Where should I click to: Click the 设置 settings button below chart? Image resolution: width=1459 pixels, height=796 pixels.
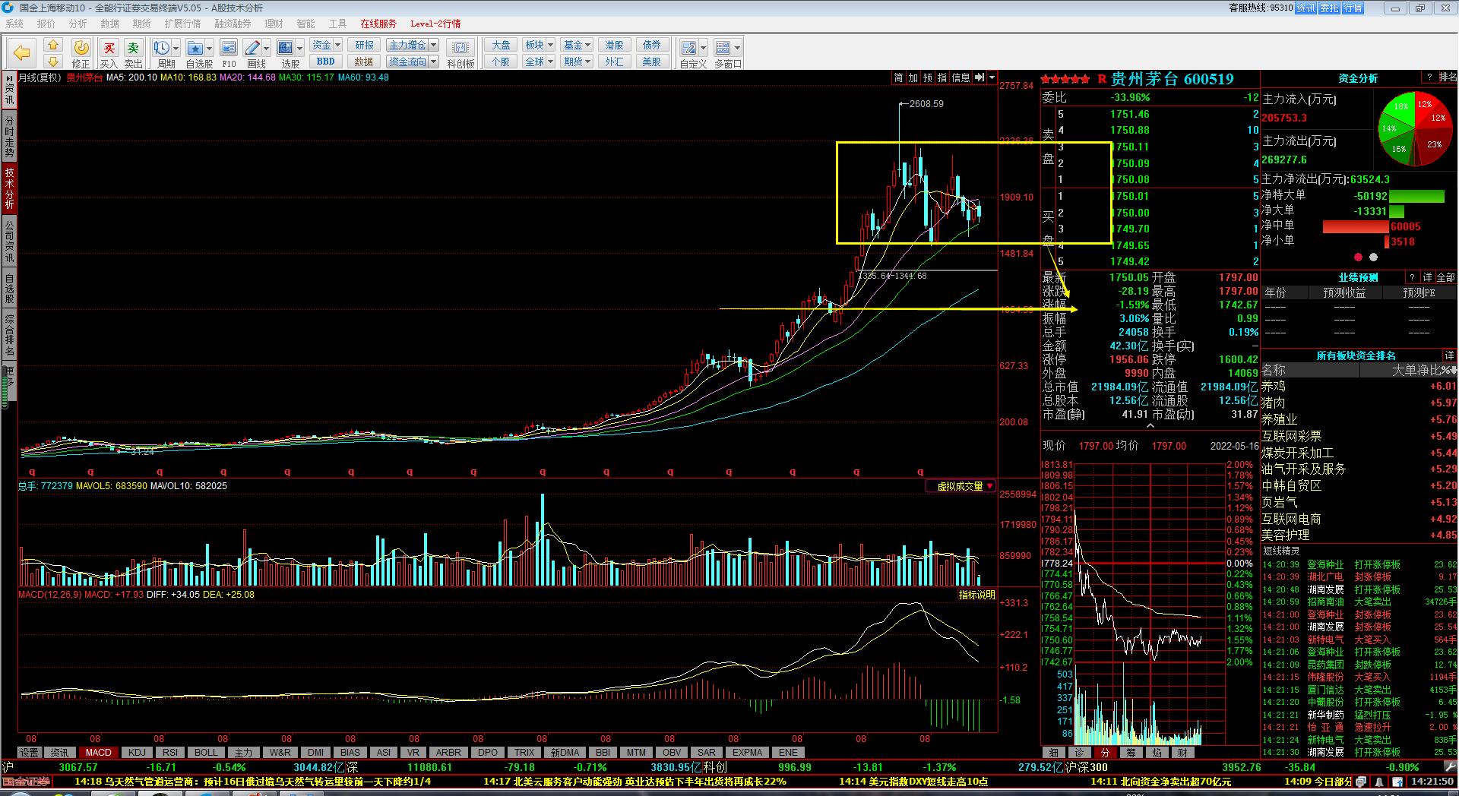[30, 753]
